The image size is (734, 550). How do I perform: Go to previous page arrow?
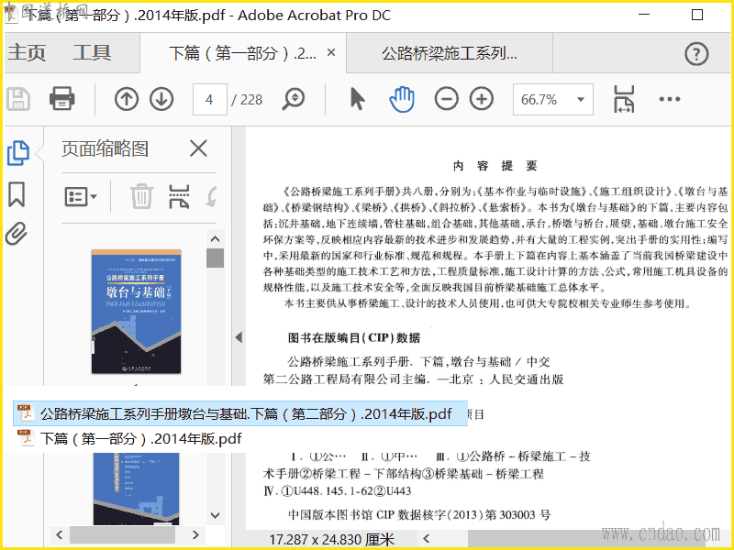[127, 99]
